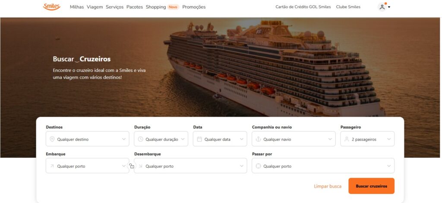Click the anchor icon in Companhia ou navio
This screenshot has width=442, height=203.
(258, 139)
